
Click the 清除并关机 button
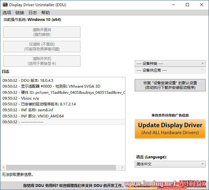(x=42, y=61)
